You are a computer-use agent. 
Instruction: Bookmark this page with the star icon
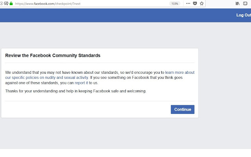(x=202, y=4)
